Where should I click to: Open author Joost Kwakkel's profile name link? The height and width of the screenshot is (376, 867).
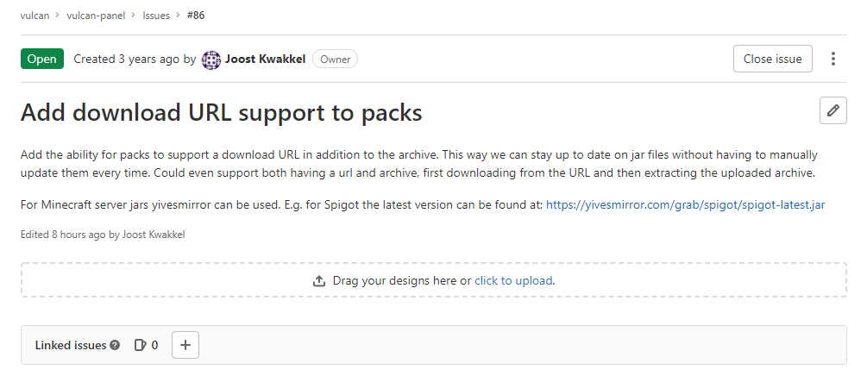tap(265, 60)
